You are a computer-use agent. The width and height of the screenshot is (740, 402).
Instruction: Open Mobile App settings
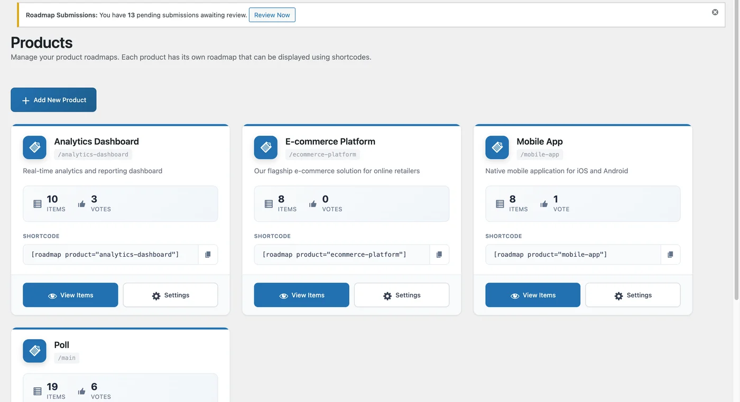click(x=633, y=295)
